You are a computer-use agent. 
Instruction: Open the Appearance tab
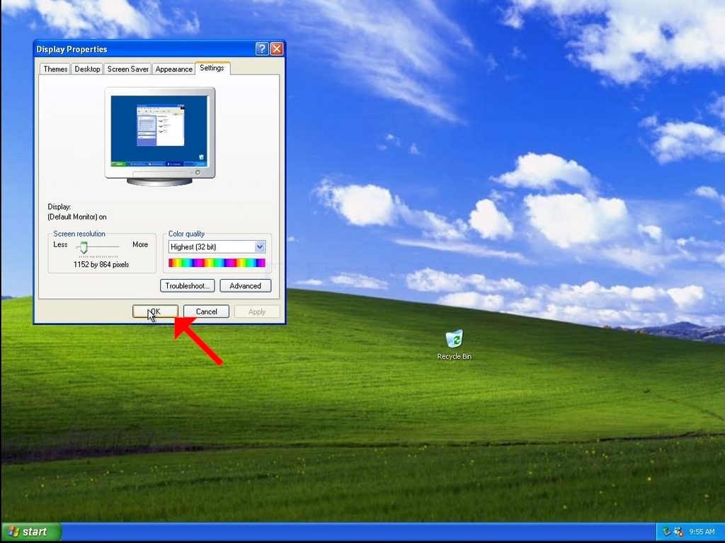174,69
